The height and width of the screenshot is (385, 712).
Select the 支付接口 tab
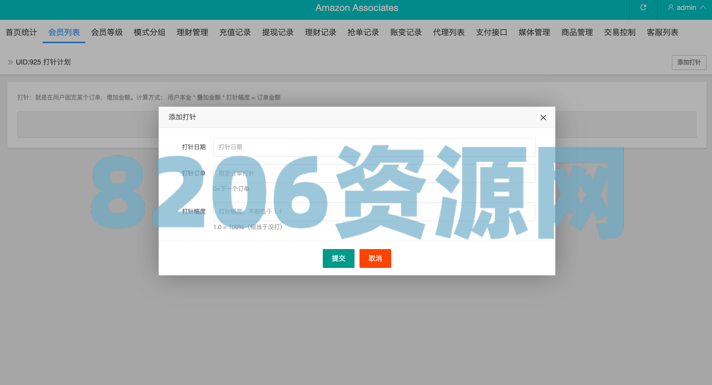tap(491, 33)
